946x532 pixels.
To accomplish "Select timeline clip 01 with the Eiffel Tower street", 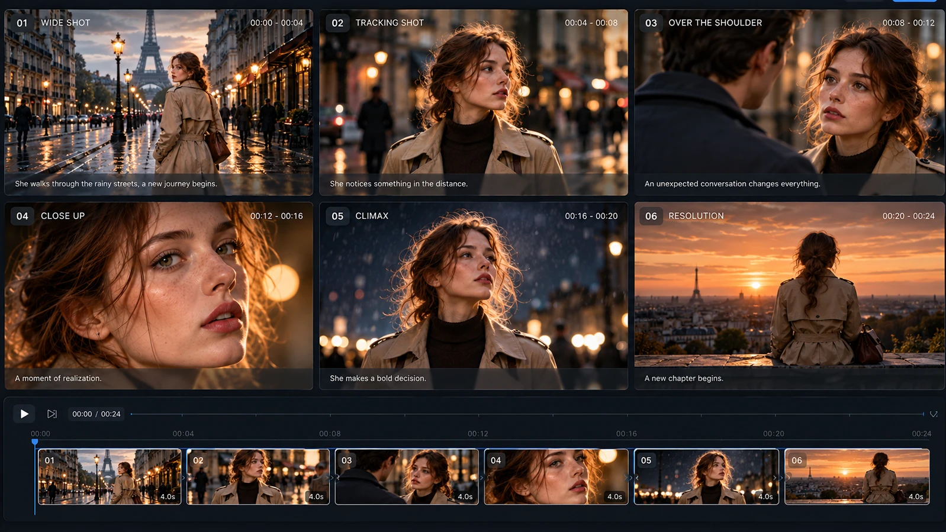I will pos(110,476).
